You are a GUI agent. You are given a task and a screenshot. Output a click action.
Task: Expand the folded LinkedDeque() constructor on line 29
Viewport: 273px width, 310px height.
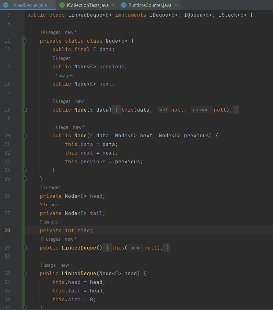click(25, 248)
